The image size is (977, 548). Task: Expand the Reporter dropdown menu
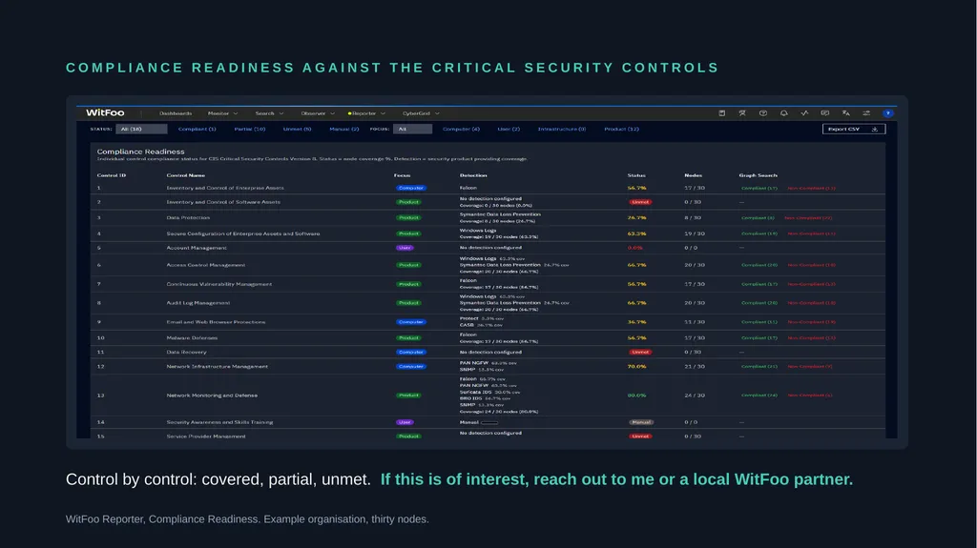point(366,113)
